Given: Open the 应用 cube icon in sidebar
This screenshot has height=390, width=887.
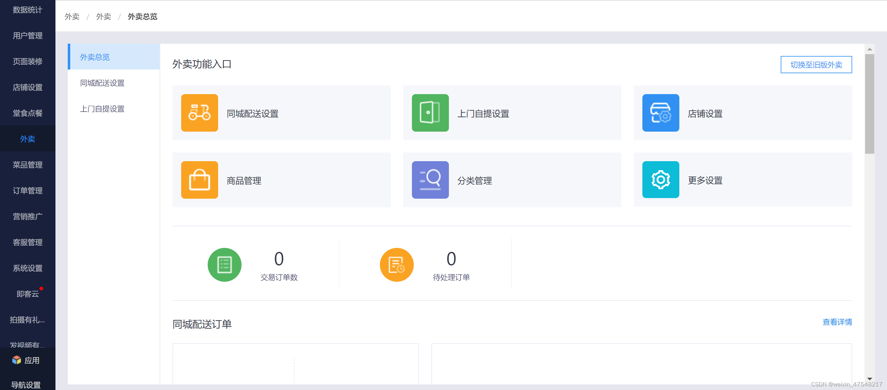Looking at the screenshot, I should point(17,360).
